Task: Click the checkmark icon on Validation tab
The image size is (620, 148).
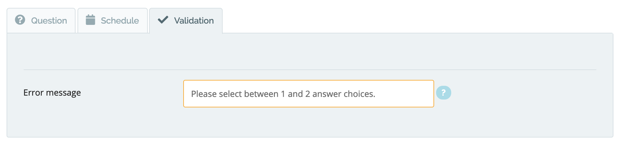Action: 163,20
